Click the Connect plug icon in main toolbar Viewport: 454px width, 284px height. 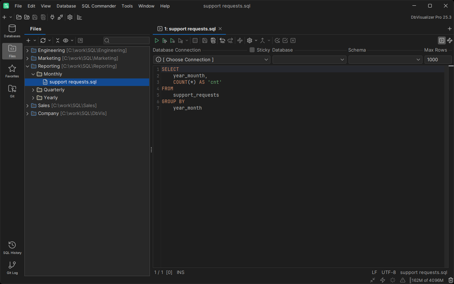tap(52, 17)
